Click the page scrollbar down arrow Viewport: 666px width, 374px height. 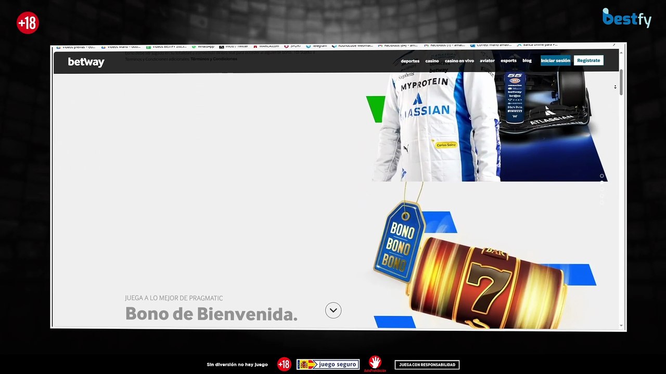tap(621, 326)
